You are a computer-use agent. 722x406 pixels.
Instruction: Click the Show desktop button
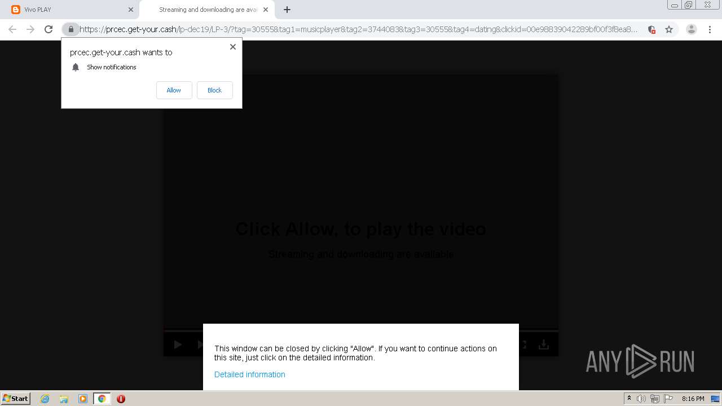(x=715, y=399)
